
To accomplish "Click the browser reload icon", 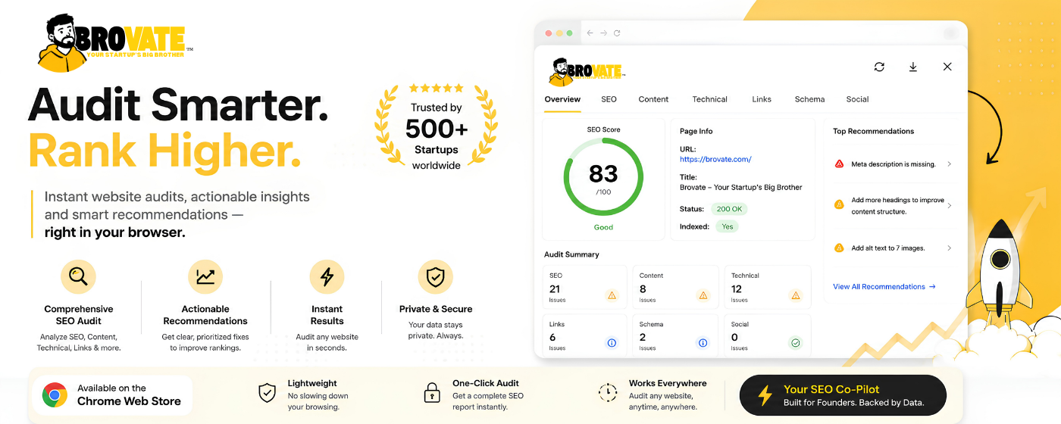I will 617,33.
